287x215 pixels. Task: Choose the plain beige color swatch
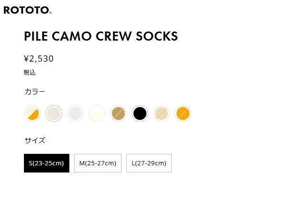(54, 113)
